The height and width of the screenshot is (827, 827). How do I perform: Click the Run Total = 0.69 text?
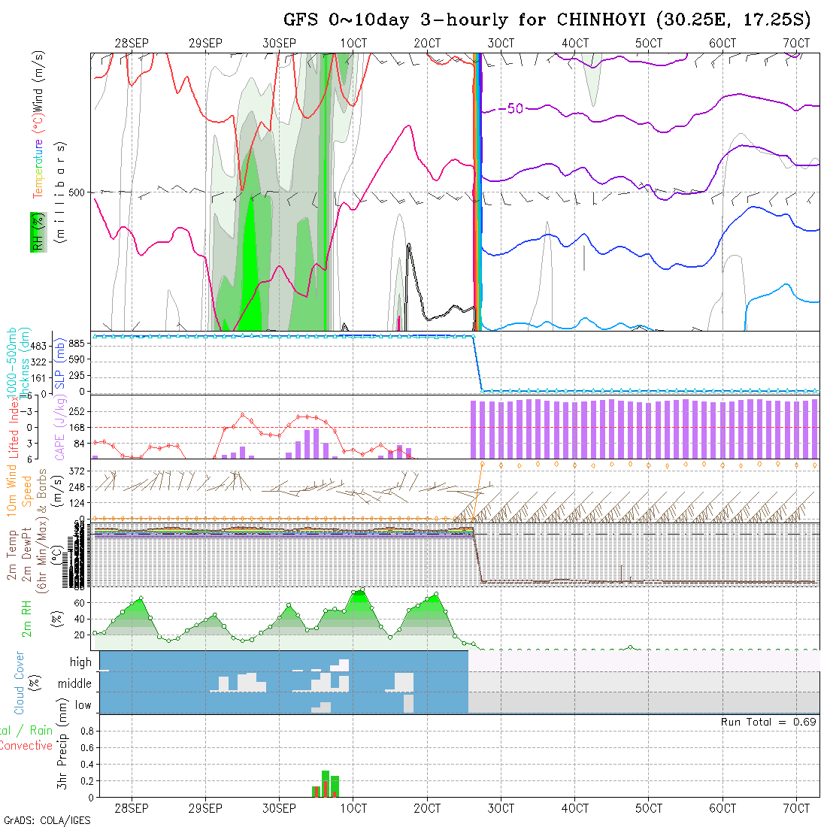click(768, 722)
